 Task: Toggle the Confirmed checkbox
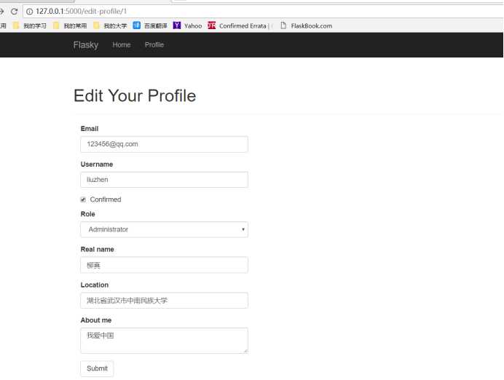83,199
